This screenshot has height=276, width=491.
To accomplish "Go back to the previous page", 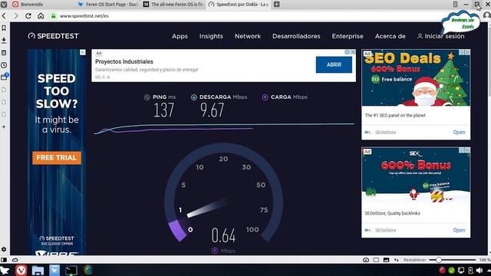I will (4, 15).
